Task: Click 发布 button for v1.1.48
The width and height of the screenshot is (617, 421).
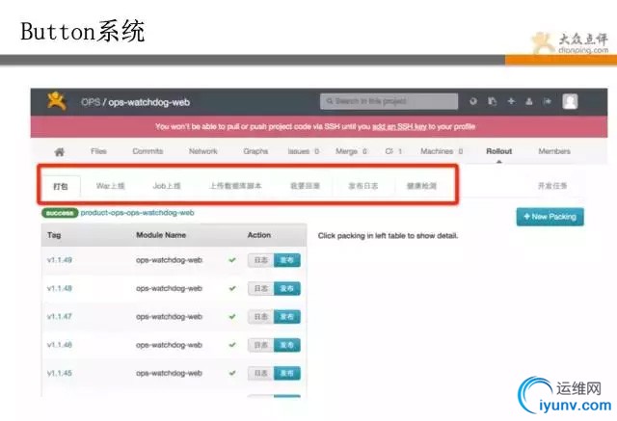Action: click(287, 288)
